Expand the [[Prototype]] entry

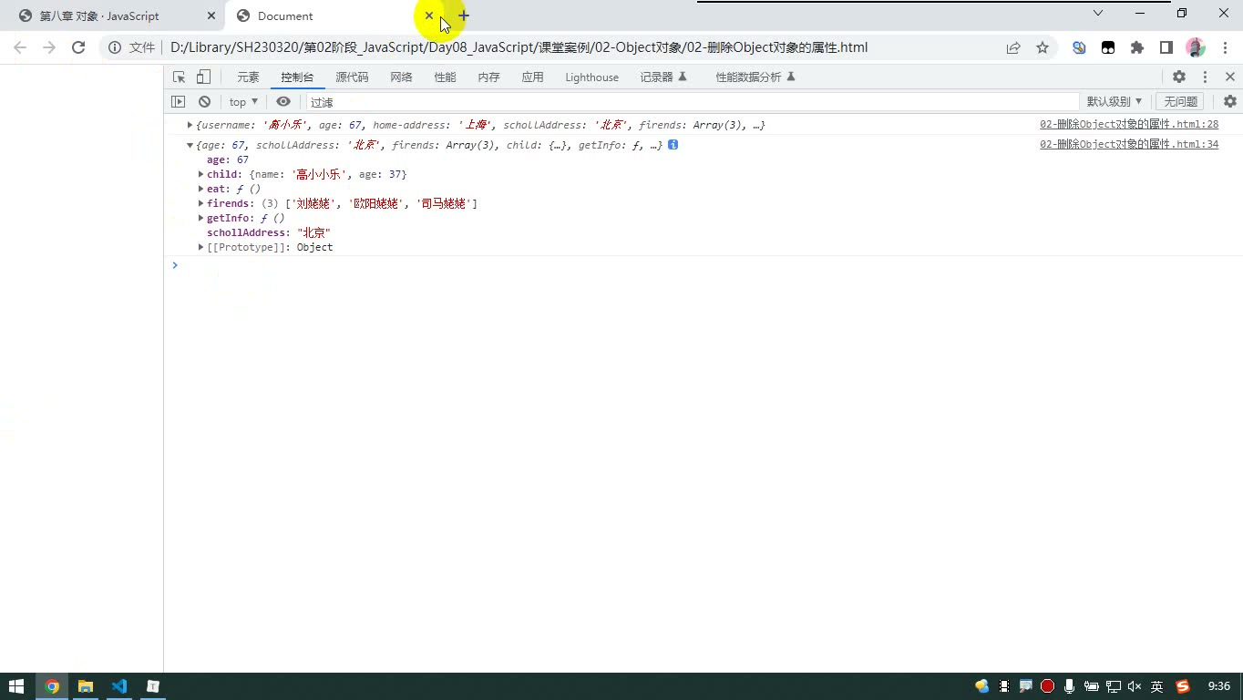pyautogui.click(x=200, y=247)
